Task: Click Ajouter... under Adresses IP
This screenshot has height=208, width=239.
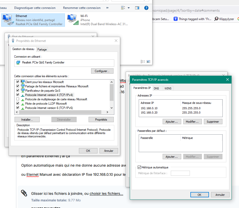Action: [172, 122]
